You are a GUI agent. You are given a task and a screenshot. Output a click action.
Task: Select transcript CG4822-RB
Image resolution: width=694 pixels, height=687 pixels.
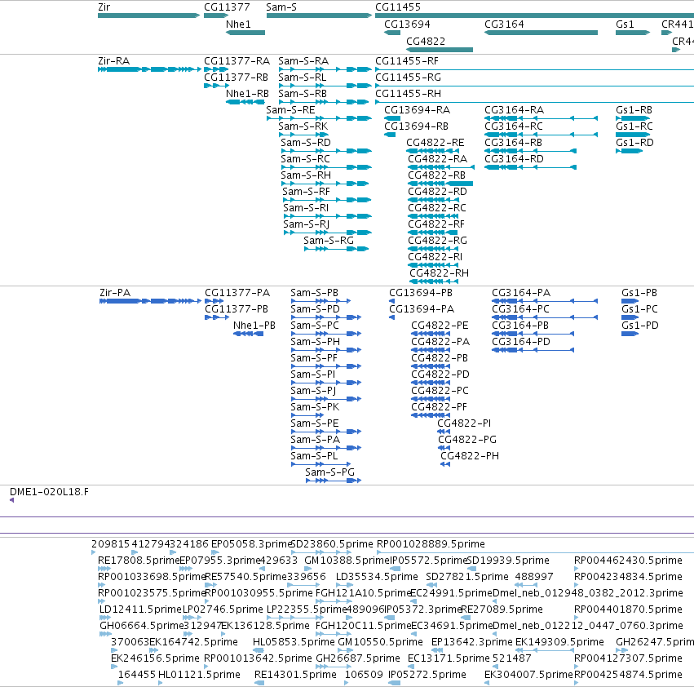(x=440, y=184)
